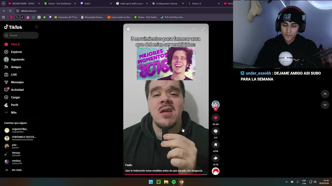
Task: Click the creator name Fado on the video
Action: coord(129,165)
